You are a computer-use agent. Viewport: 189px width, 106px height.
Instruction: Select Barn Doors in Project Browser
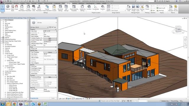(x=10, y=78)
